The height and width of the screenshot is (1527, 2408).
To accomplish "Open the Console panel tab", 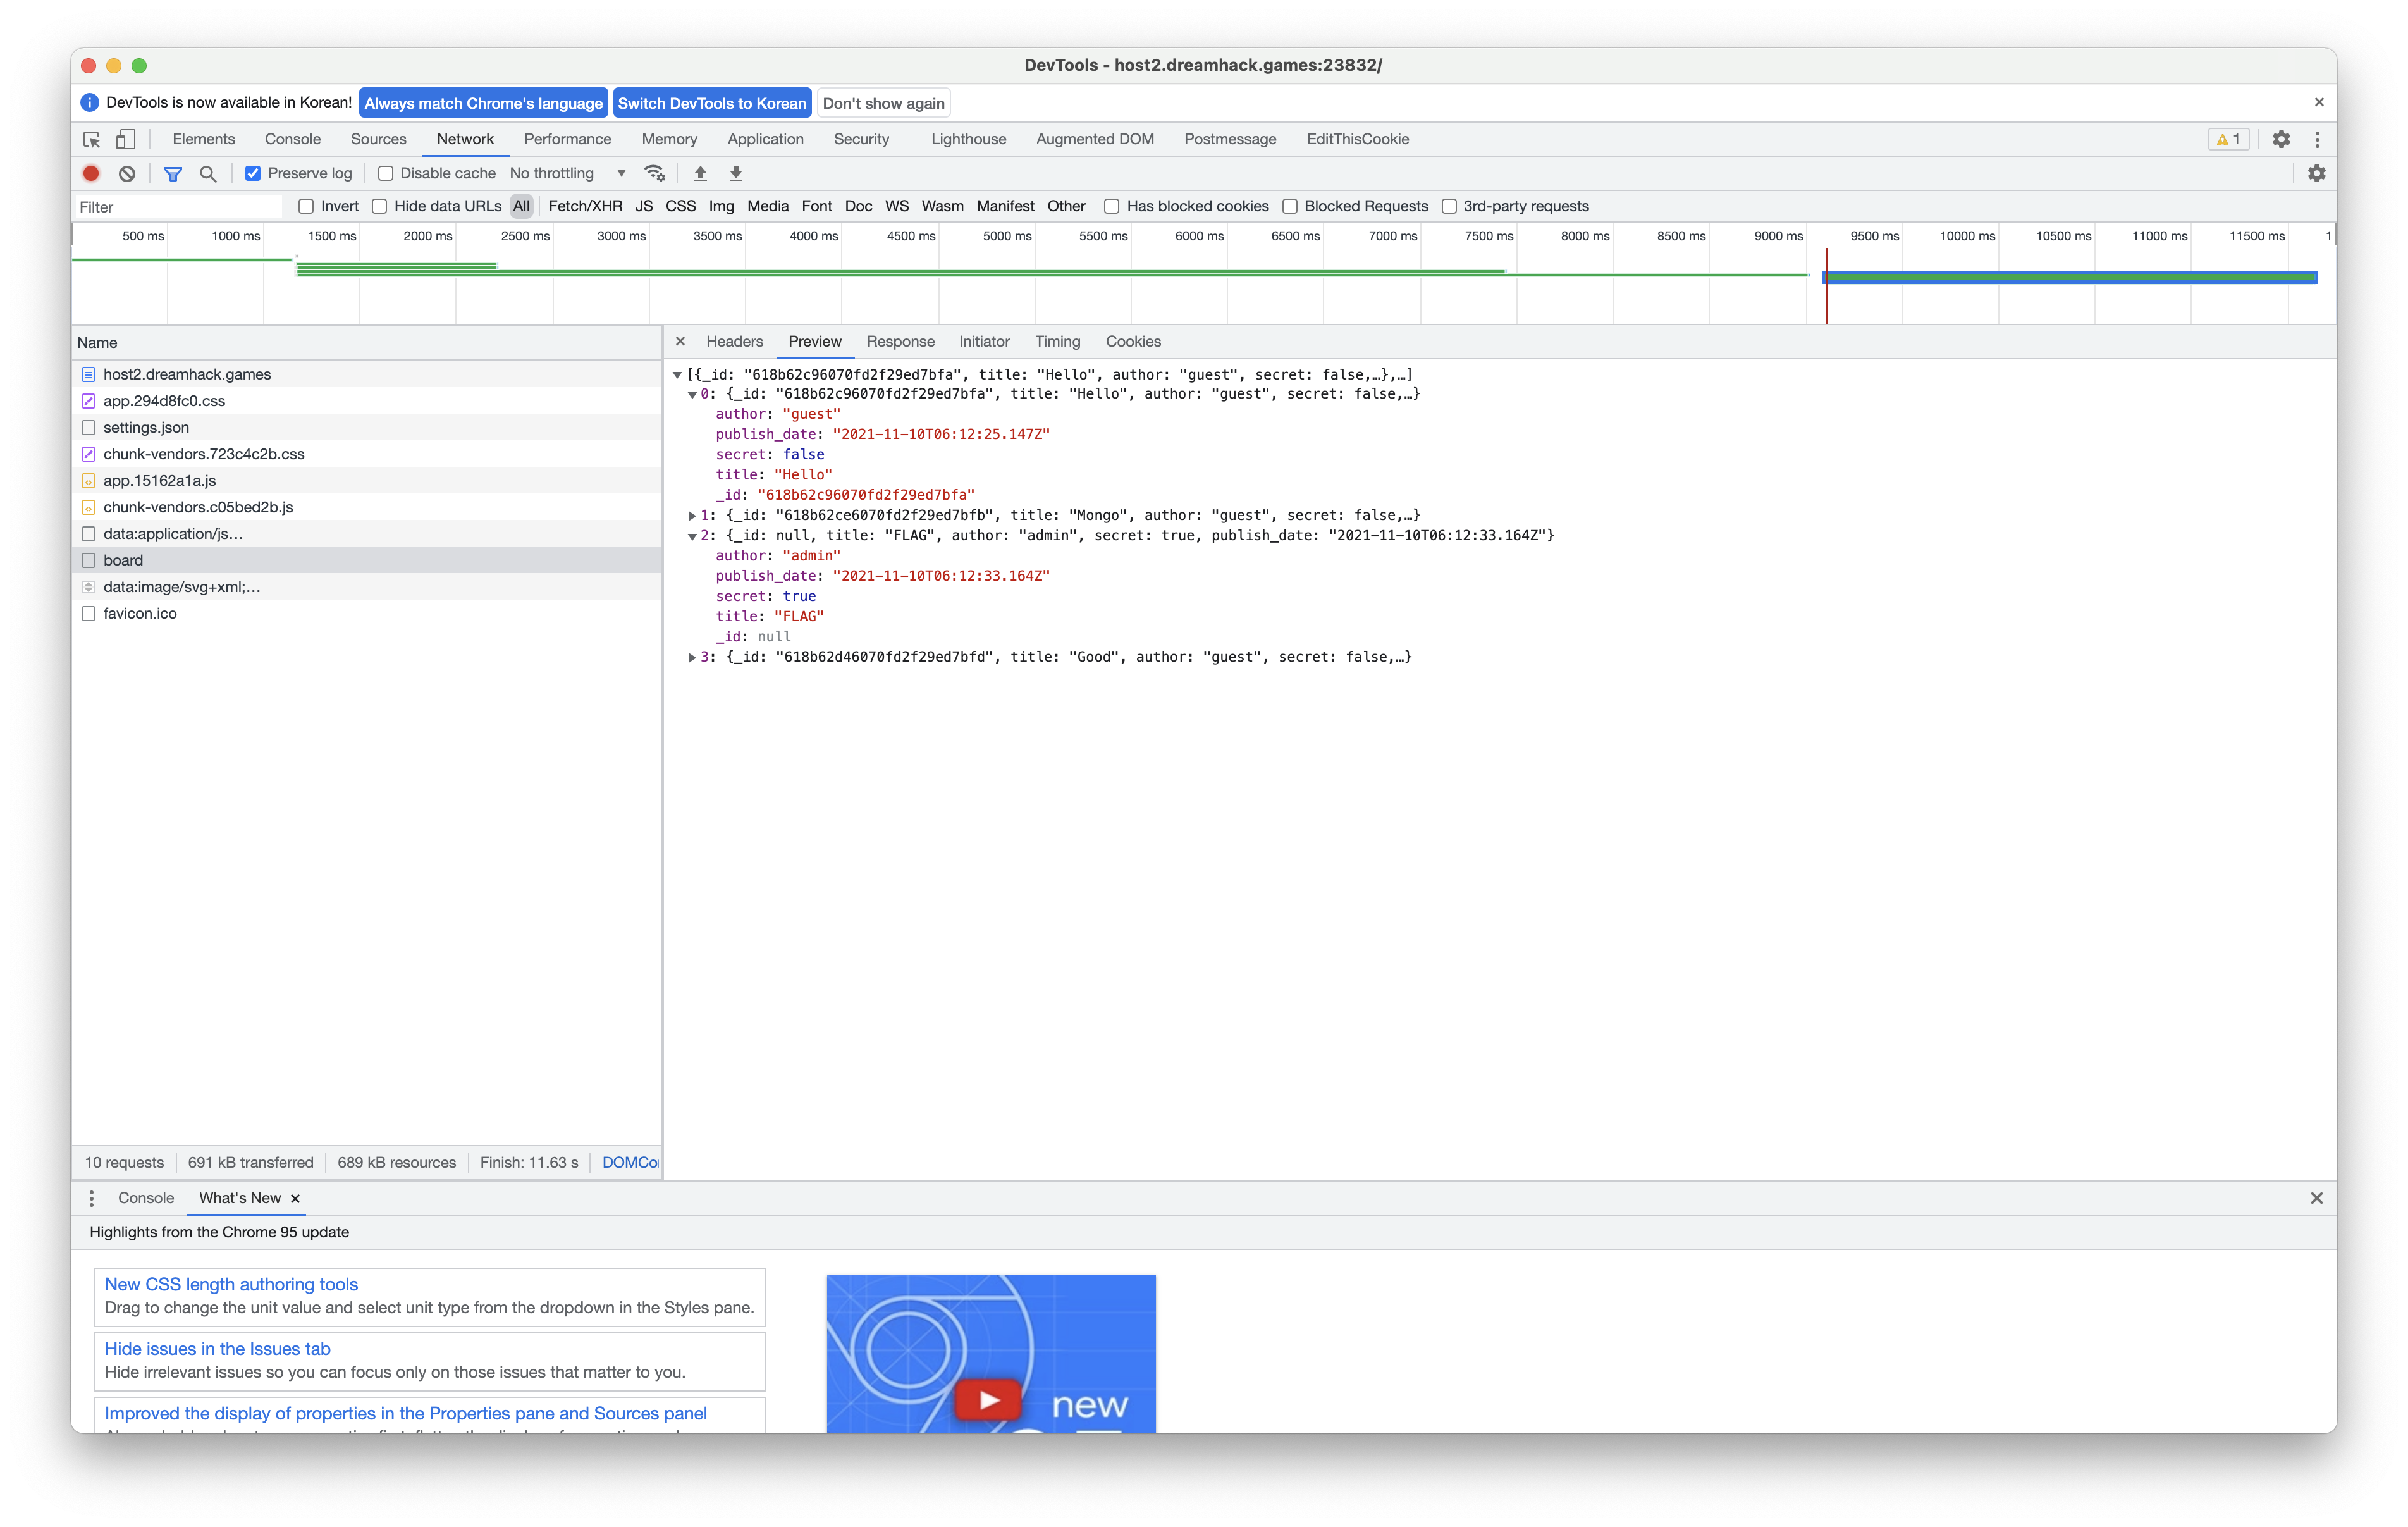I will tap(292, 139).
